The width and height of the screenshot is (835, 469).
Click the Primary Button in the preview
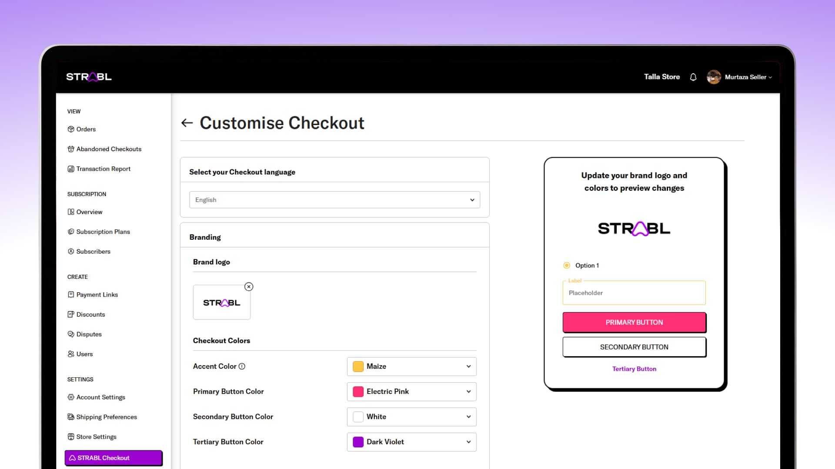[634, 322]
